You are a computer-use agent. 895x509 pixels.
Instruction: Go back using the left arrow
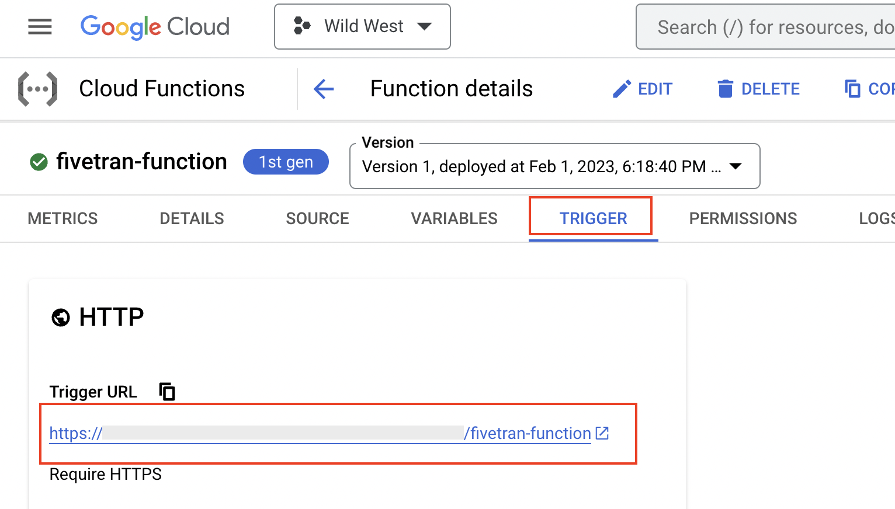pyautogui.click(x=324, y=89)
